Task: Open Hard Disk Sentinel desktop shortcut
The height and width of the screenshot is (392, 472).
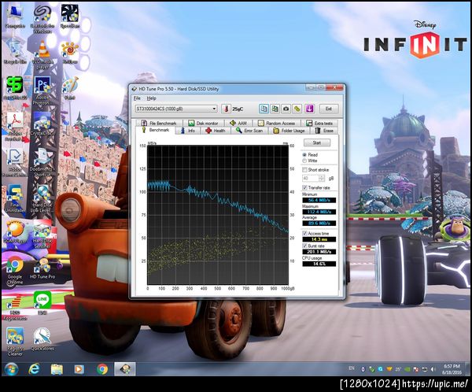Action: 42,235
